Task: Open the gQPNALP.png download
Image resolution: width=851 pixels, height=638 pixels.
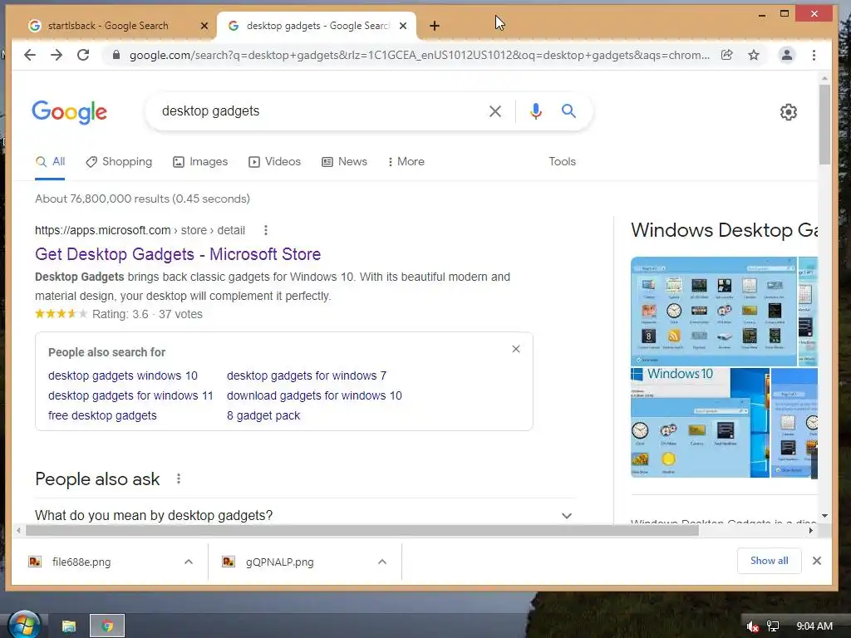Action: [279, 562]
